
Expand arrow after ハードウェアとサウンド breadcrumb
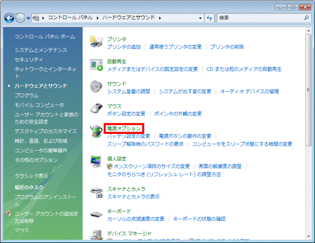click(x=160, y=18)
